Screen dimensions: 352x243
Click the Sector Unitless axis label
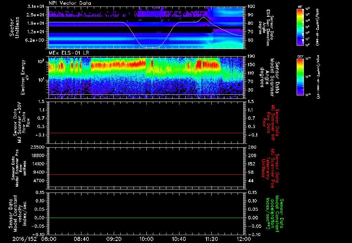coord(14,27)
